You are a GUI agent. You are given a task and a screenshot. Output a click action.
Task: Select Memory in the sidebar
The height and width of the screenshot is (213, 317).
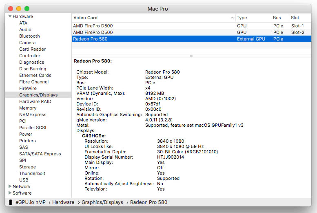(28, 108)
